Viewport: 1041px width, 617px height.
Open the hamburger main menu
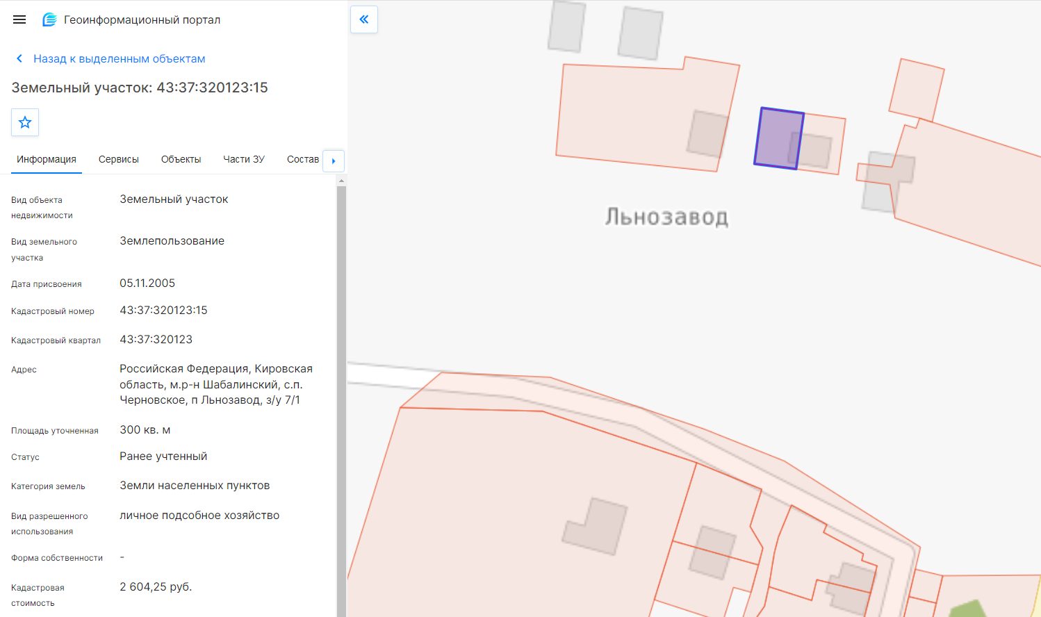click(x=19, y=19)
